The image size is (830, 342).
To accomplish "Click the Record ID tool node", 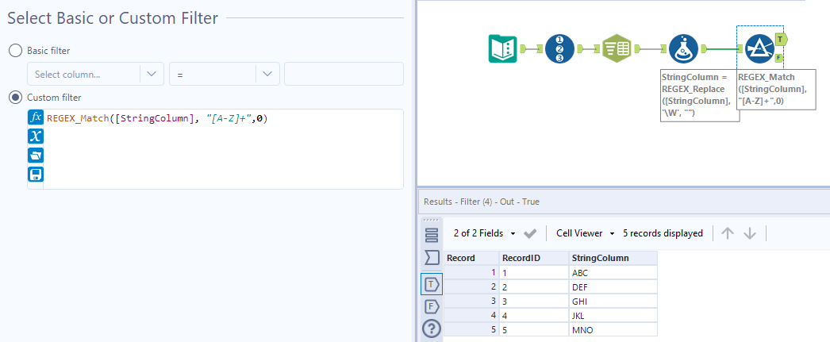I will click(x=559, y=49).
